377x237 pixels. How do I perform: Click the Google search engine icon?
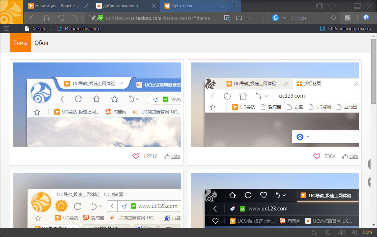pos(275,18)
